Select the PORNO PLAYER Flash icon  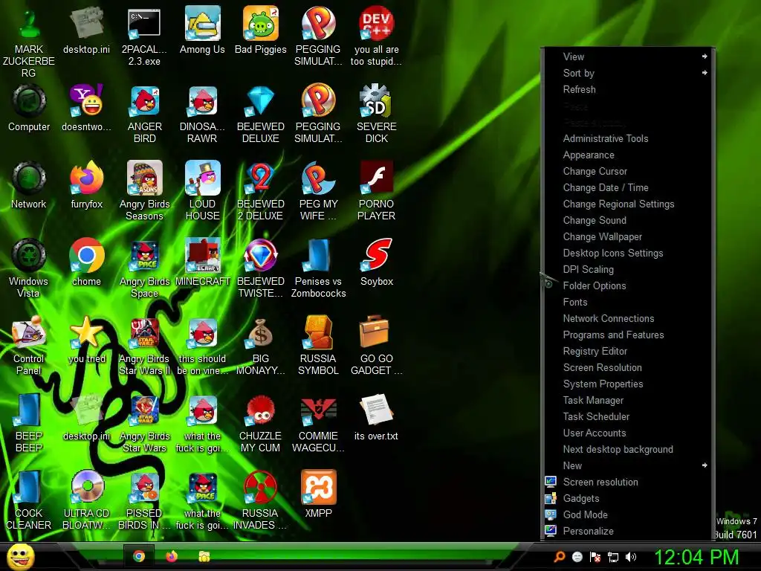click(x=377, y=191)
